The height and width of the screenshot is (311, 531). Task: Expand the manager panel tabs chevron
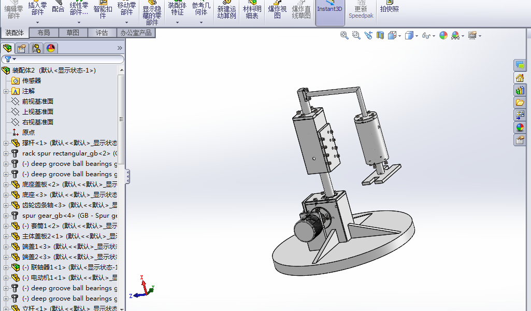click(120, 48)
